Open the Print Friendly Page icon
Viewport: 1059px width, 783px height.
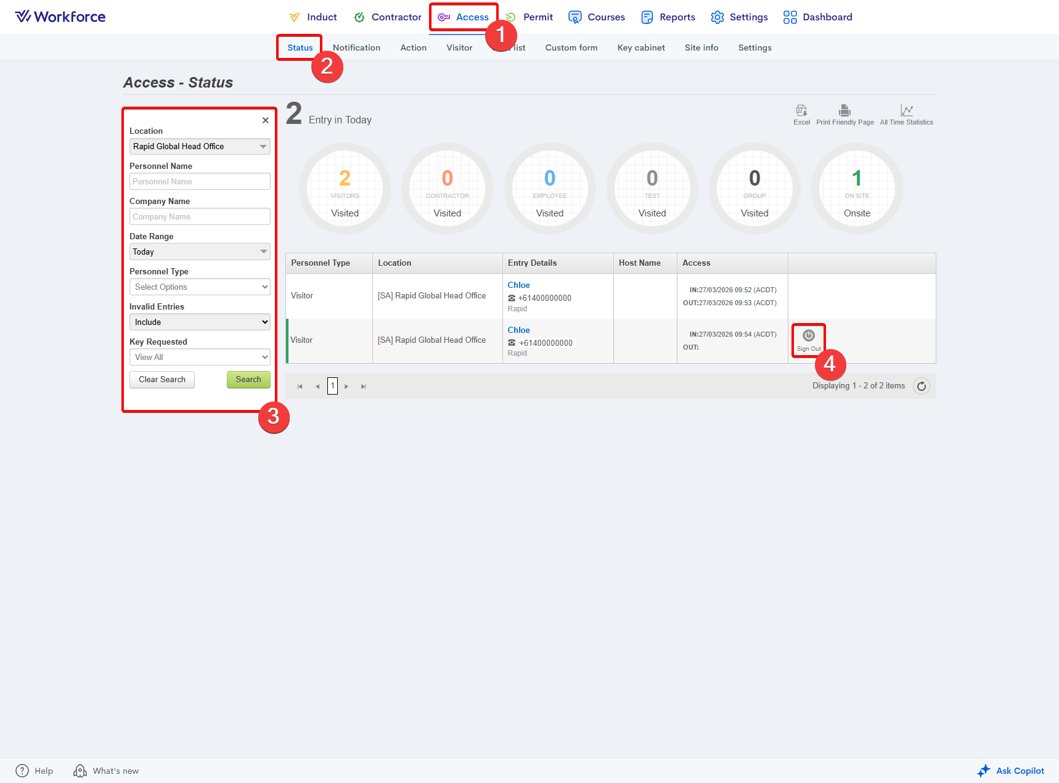pos(844,111)
